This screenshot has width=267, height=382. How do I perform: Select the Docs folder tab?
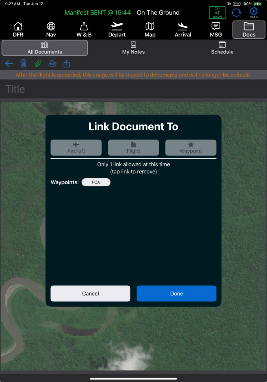tap(249, 30)
